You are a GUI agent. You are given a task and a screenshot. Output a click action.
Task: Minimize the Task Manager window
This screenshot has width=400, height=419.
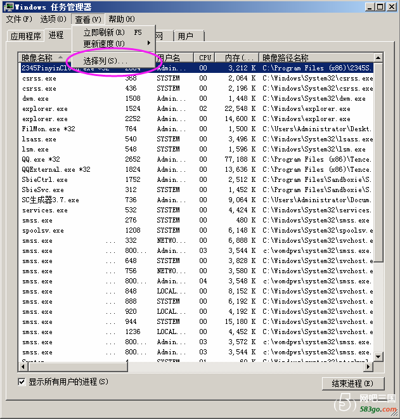(x=370, y=7)
